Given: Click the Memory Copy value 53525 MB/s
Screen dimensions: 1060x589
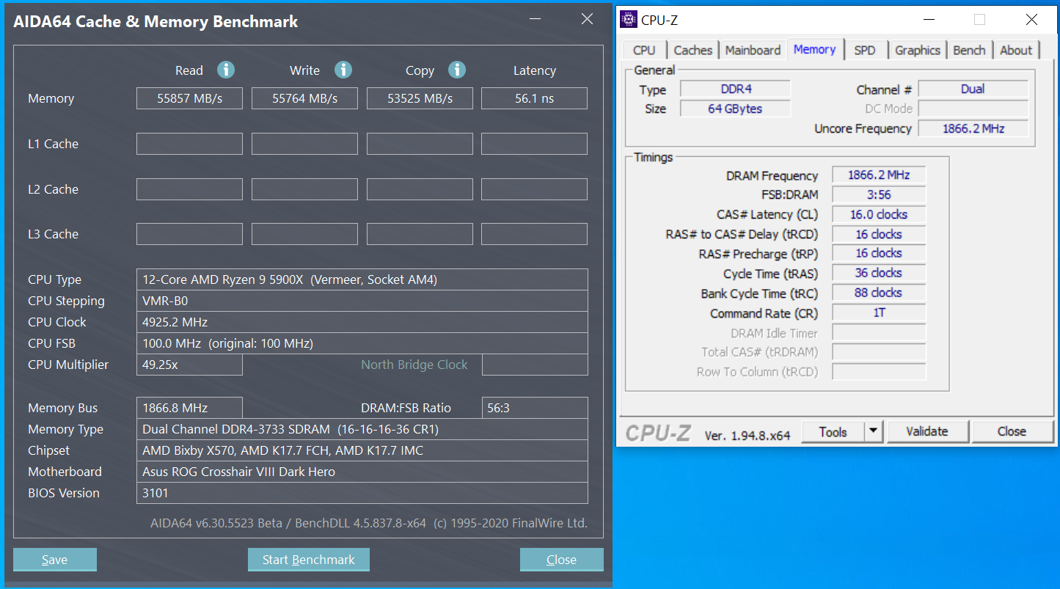Looking at the screenshot, I should click(x=420, y=98).
